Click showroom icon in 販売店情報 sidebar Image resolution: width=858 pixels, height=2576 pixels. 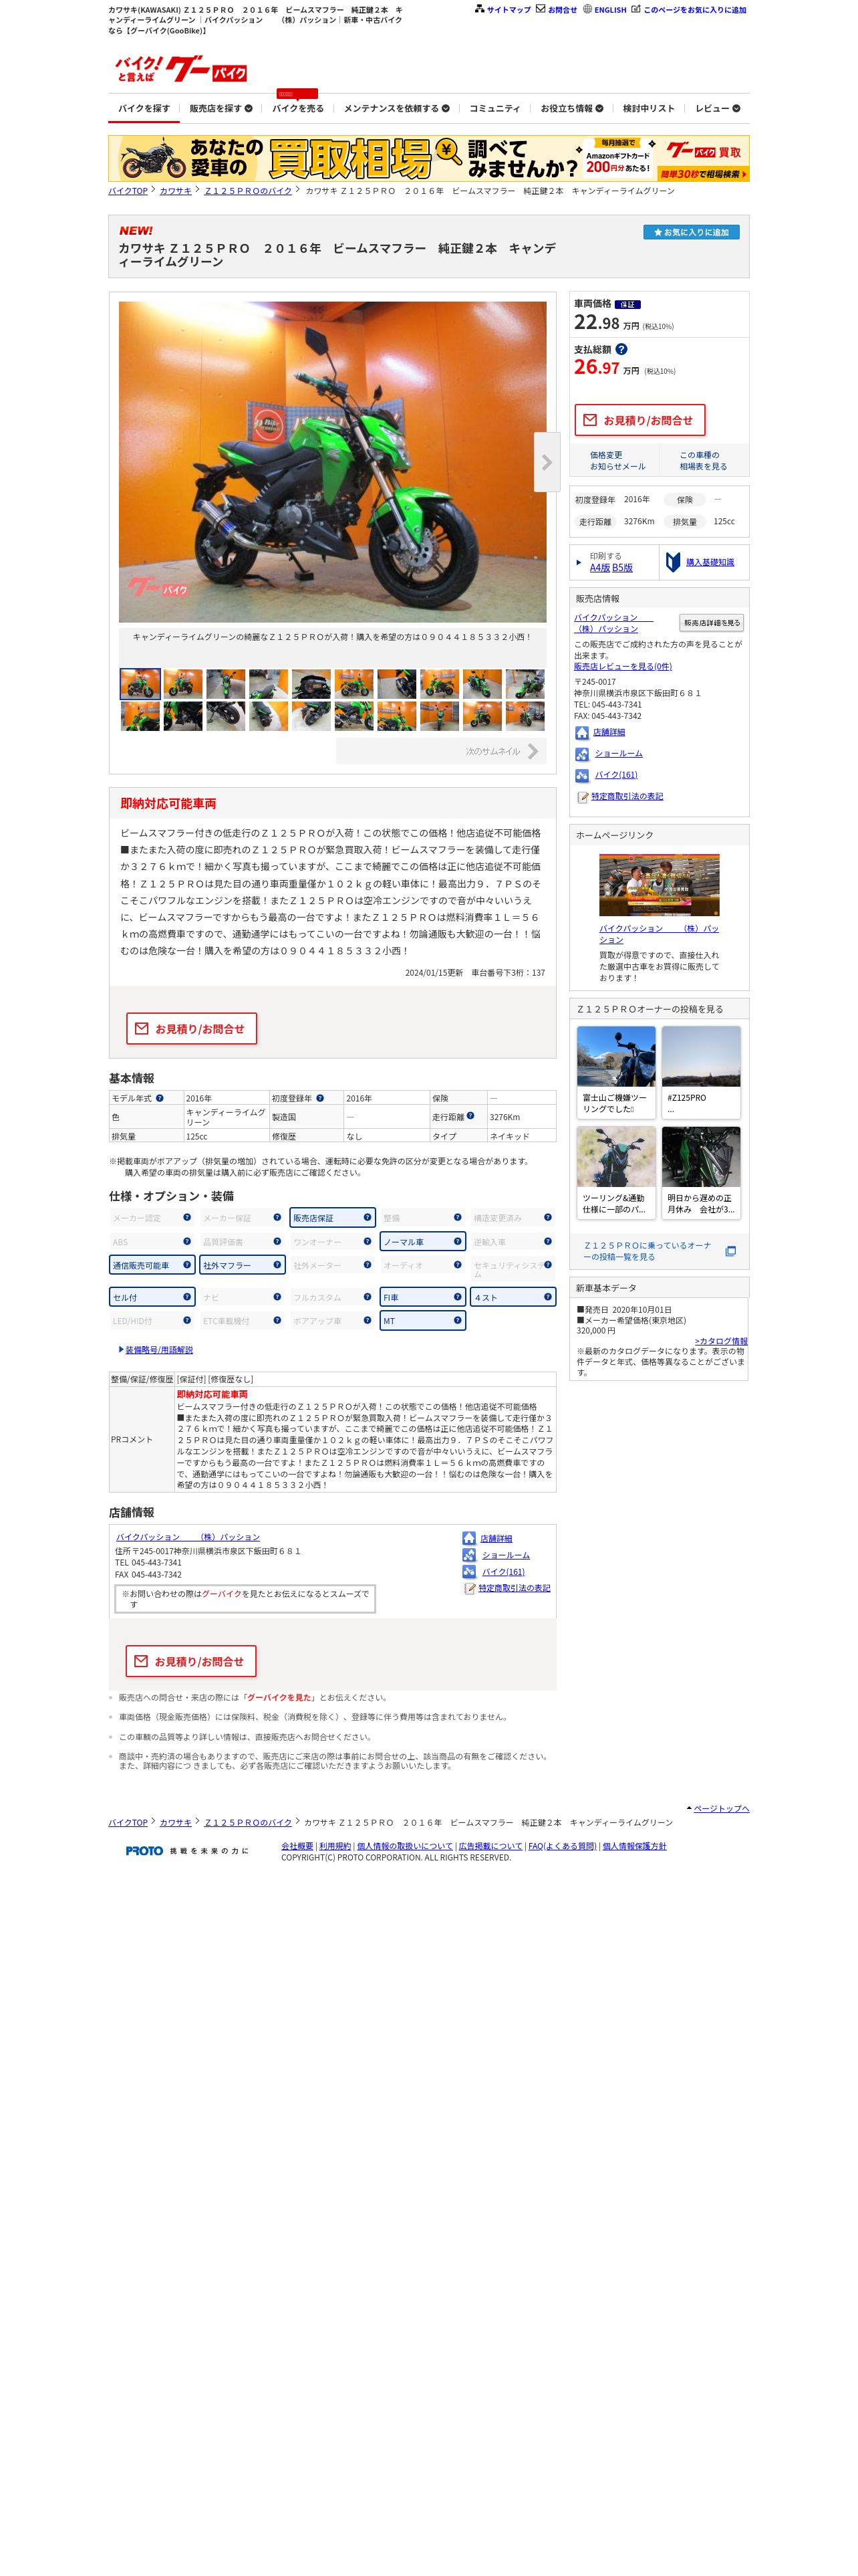pos(581,754)
